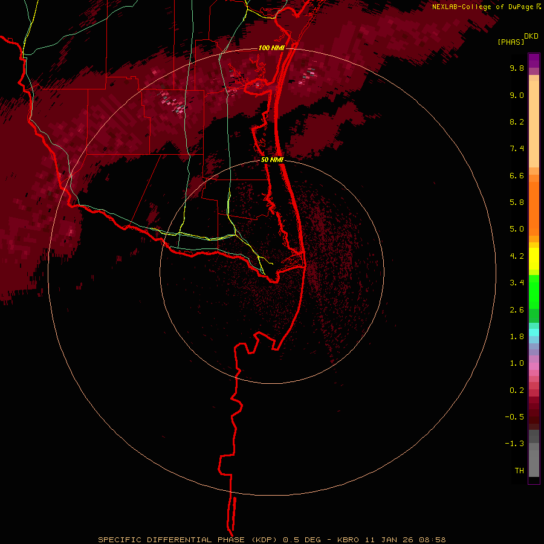Click the -1.3 scale value
Viewport: 544px width, 544px height.
(x=514, y=444)
